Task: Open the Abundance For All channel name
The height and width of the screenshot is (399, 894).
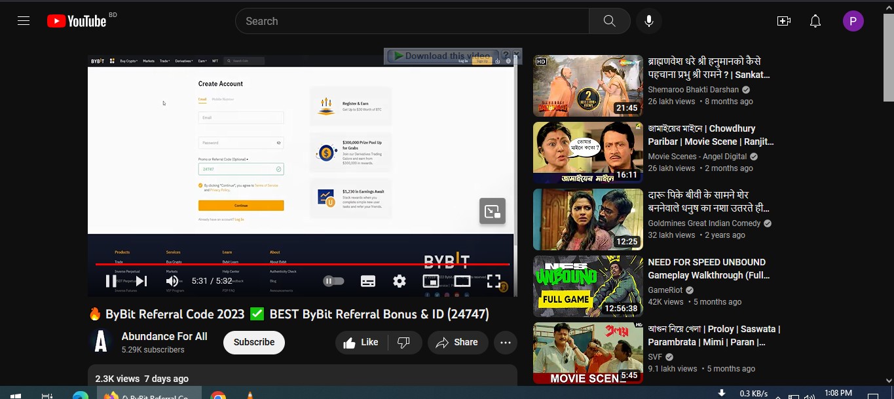Action: coord(164,336)
